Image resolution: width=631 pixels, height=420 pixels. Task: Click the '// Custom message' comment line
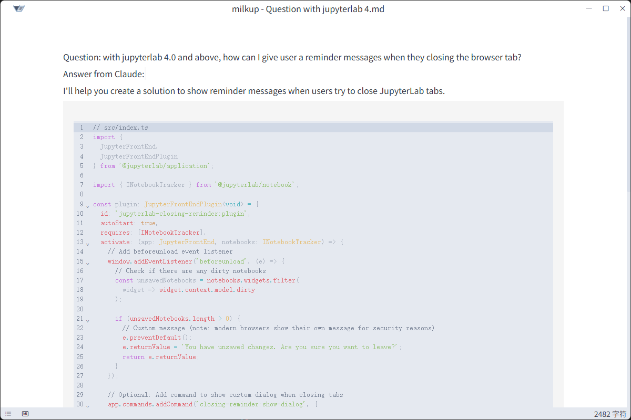279,328
